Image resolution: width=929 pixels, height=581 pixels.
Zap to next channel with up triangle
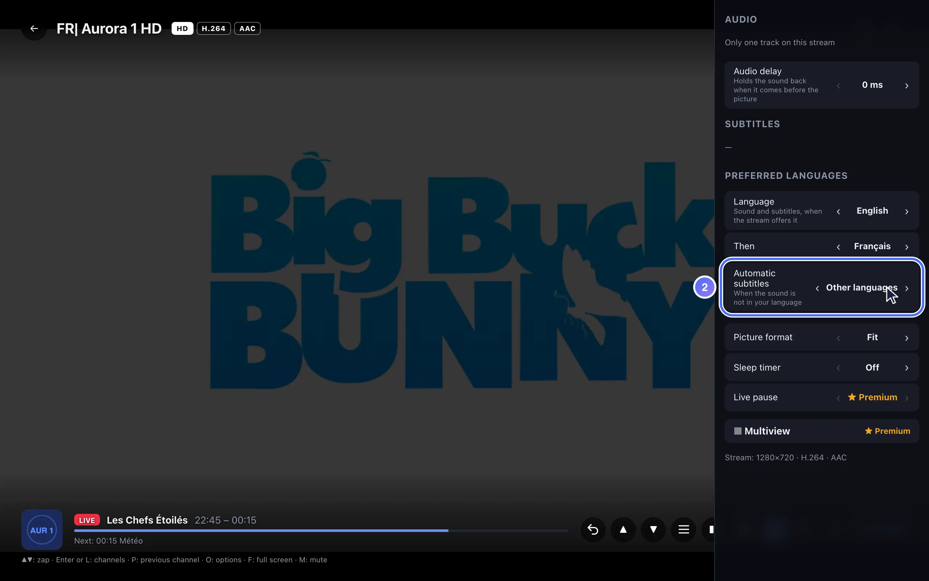[623, 529]
